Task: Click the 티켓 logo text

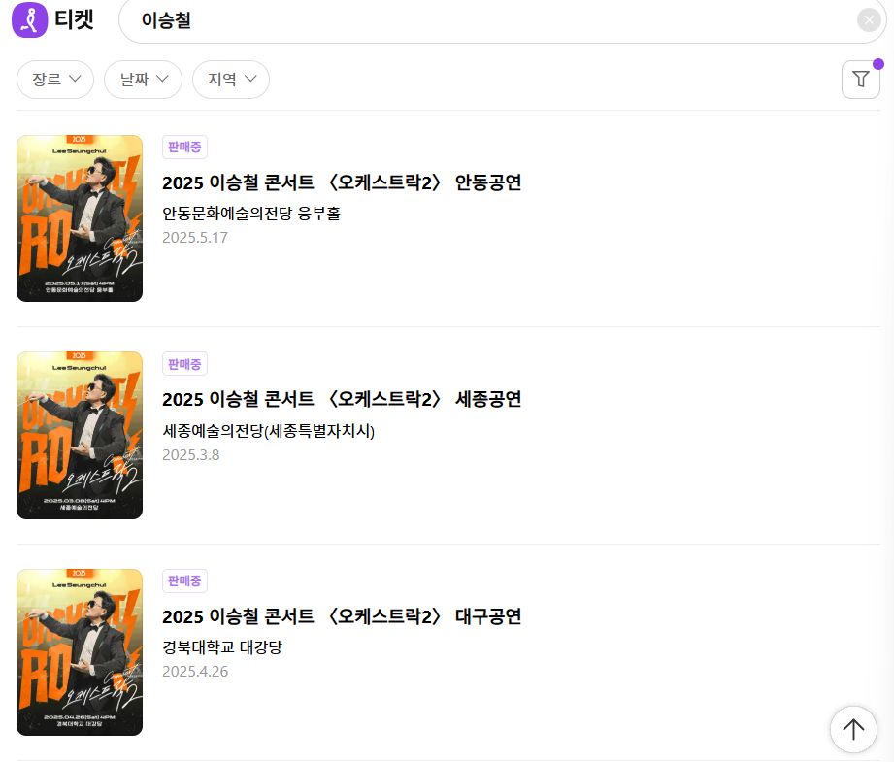Action: [74, 20]
